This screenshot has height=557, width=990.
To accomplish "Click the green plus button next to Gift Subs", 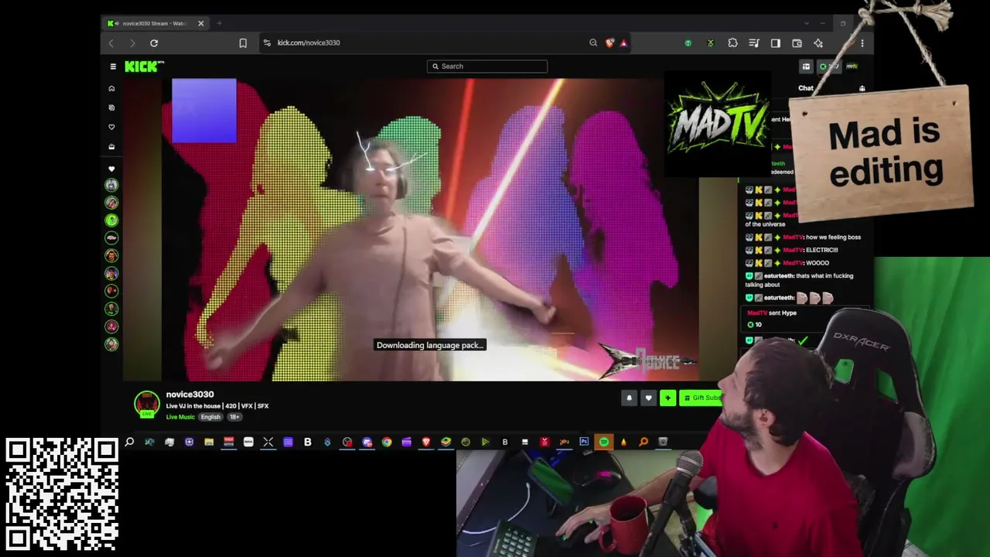I will [667, 398].
